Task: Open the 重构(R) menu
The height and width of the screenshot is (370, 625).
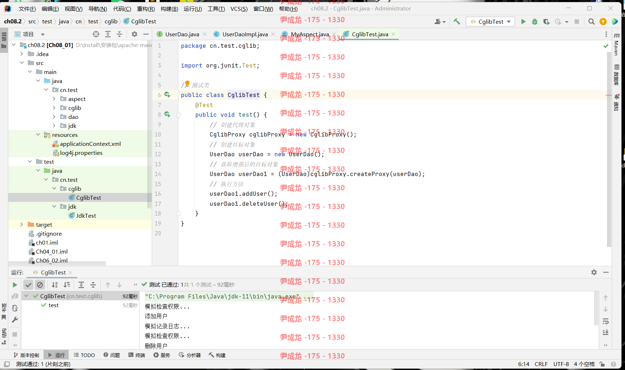Action: coord(146,9)
